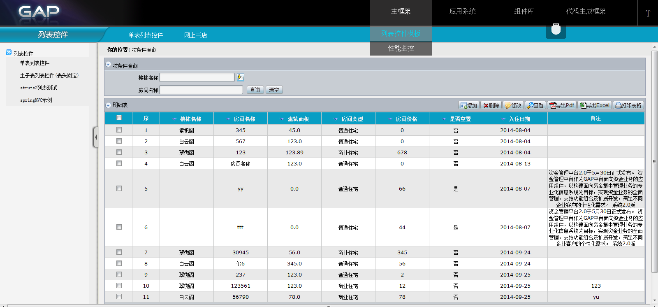The image size is (658, 307).
Task: Check the checkbox for row 4
Action: click(119, 163)
